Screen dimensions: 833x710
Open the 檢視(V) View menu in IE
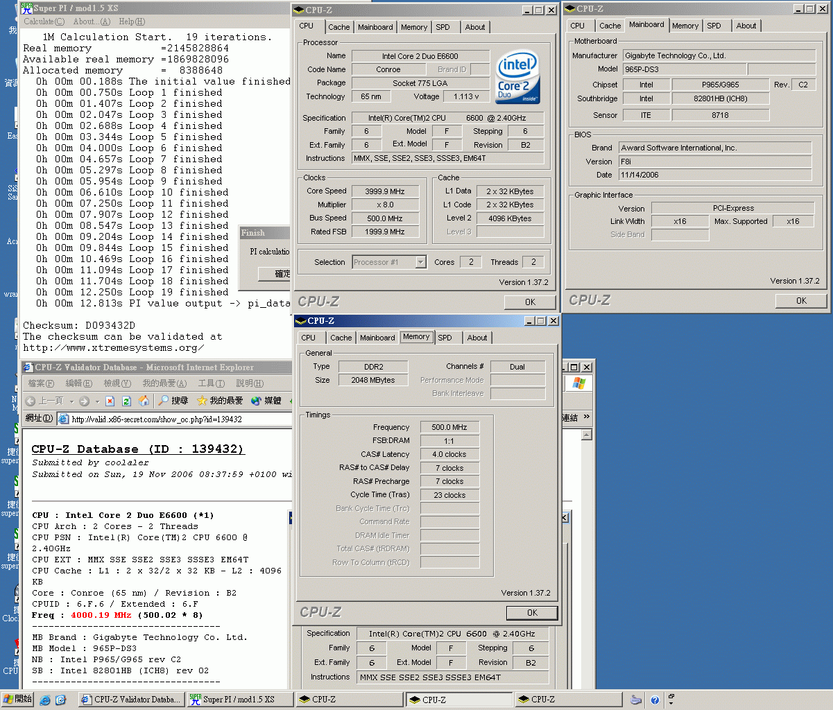[x=117, y=383]
